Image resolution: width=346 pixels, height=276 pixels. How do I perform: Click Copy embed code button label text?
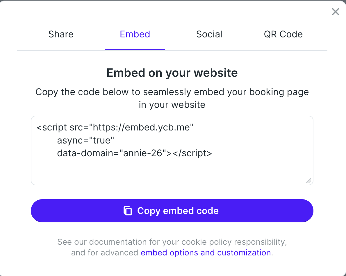178,211
